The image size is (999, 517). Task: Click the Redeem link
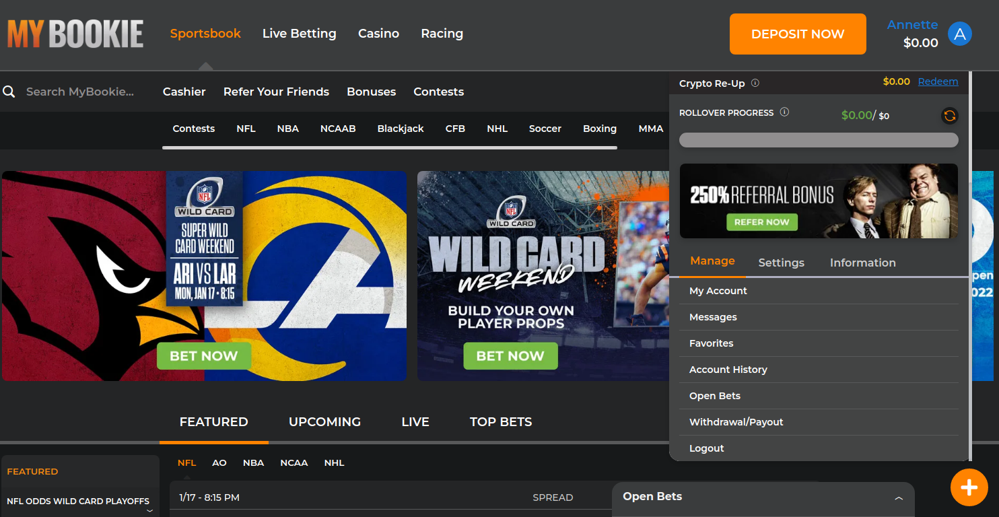tap(938, 81)
